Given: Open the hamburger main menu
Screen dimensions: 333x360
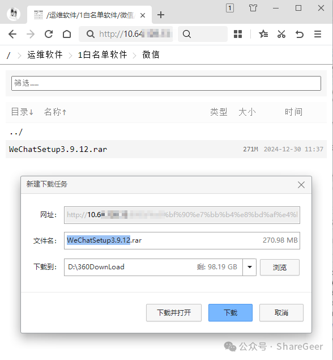Looking at the screenshot, I should click(x=318, y=34).
